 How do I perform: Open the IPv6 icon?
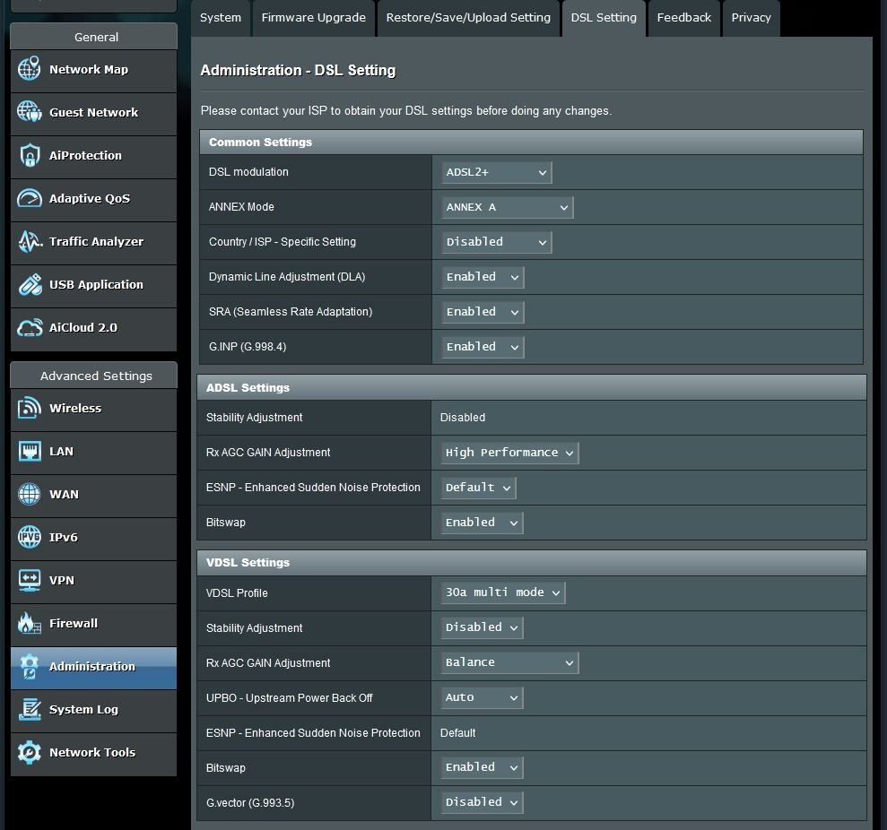(29, 537)
